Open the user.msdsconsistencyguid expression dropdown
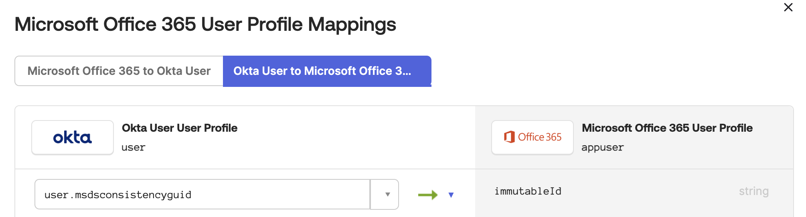The image size is (806, 217). tap(387, 195)
